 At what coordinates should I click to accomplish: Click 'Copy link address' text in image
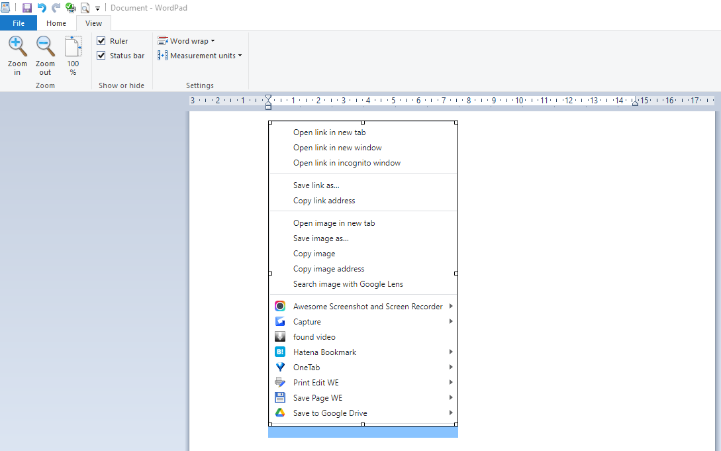click(x=324, y=201)
